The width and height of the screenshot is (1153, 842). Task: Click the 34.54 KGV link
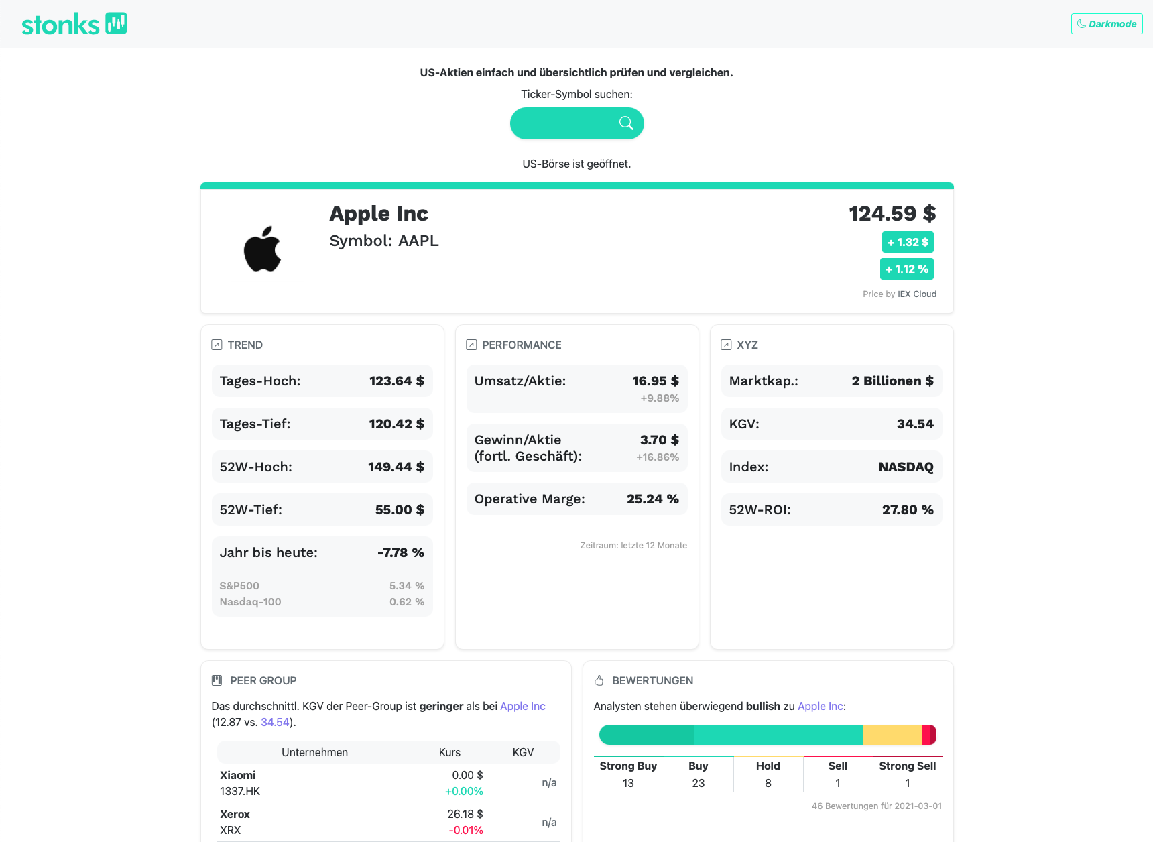tap(275, 722)
